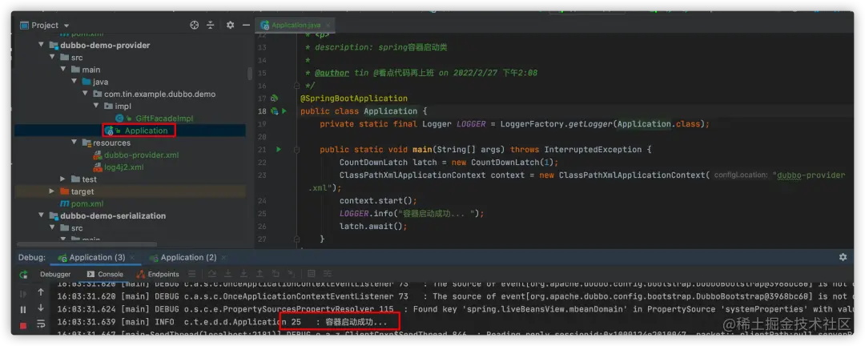Click class gutter icon on line 18

(274, 111)
